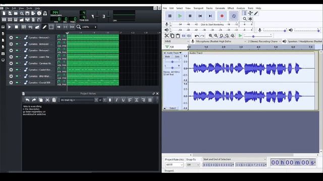Click Audio Track name dropdown menu
The image size is (323, 181).
click(174, 53)
